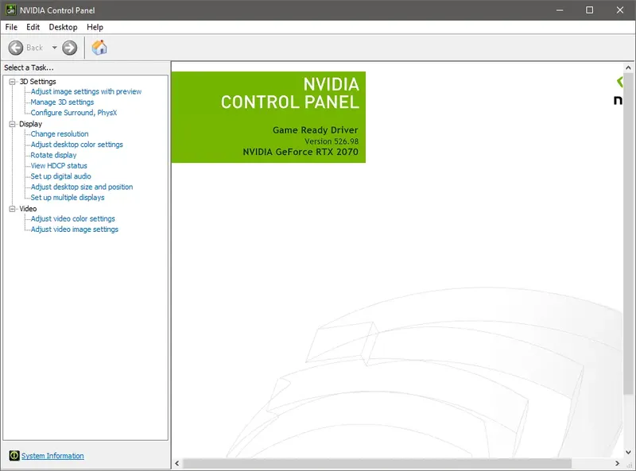Close the NVIDIA Control Panel window
The height and width of the screenshot is (471, 636).
click(x=620, y=10)
